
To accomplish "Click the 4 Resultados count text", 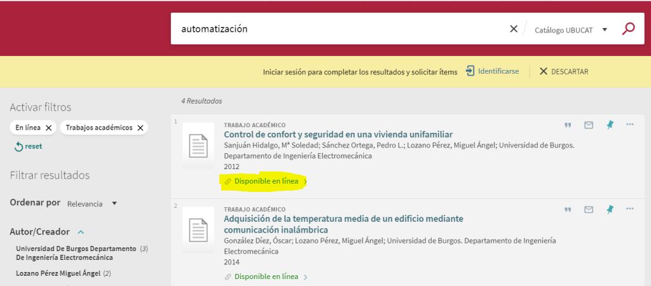I will click(x=202, y=101).
